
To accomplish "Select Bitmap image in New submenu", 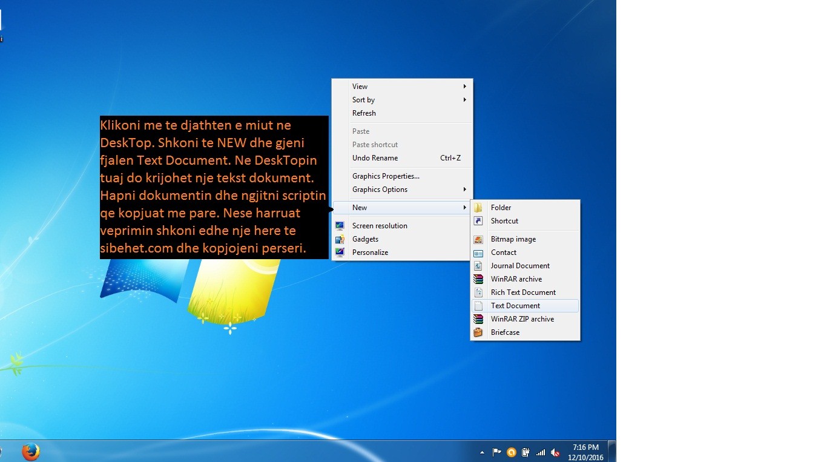I will [525, 239].
